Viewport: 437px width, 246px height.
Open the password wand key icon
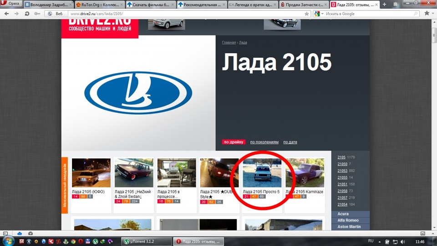37,14
